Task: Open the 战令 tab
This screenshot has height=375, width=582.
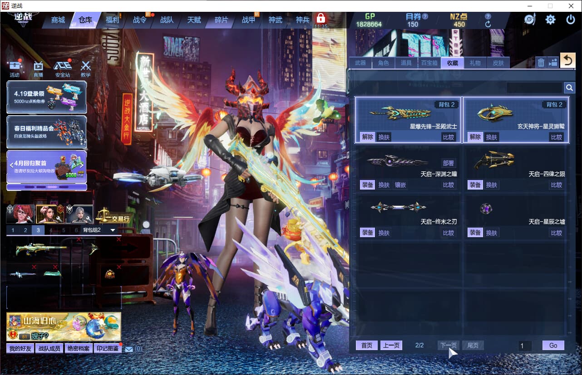Action: click(139, 20)
